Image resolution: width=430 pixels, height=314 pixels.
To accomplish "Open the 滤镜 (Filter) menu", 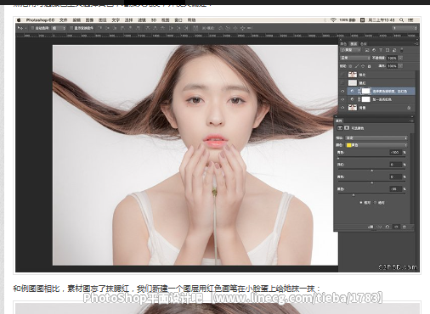I will tap(142, 20).
